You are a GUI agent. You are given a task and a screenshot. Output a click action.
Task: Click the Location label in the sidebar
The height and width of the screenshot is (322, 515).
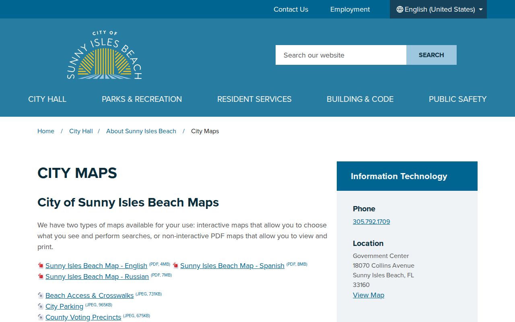click(x=368, y=244)
